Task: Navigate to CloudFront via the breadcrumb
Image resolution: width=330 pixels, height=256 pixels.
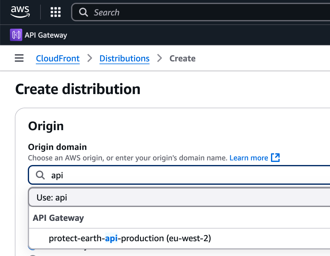Action: [x=57, y=58]
